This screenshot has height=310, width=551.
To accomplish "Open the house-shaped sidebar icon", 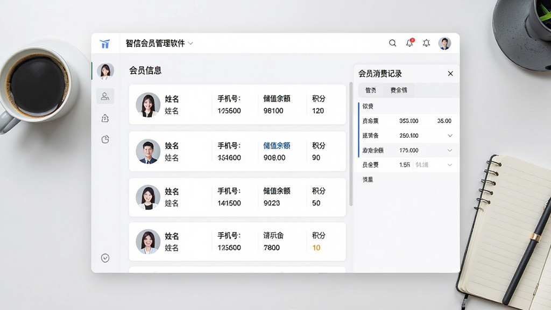I will click(105, 118).
